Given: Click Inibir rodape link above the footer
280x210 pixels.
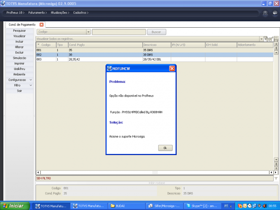Looking at the screenshot, I should [x=156, y=183].
